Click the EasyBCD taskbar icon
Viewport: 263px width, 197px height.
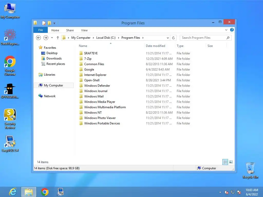click(60, 192)
